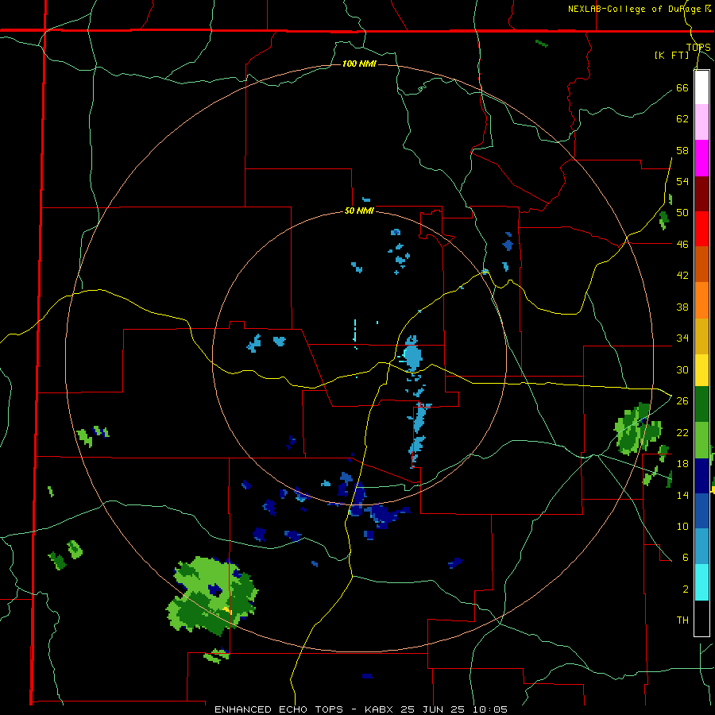Screen dimensions: 715x715
Task: Pick the cyan legend color band
Action: [x=701, y=582]
